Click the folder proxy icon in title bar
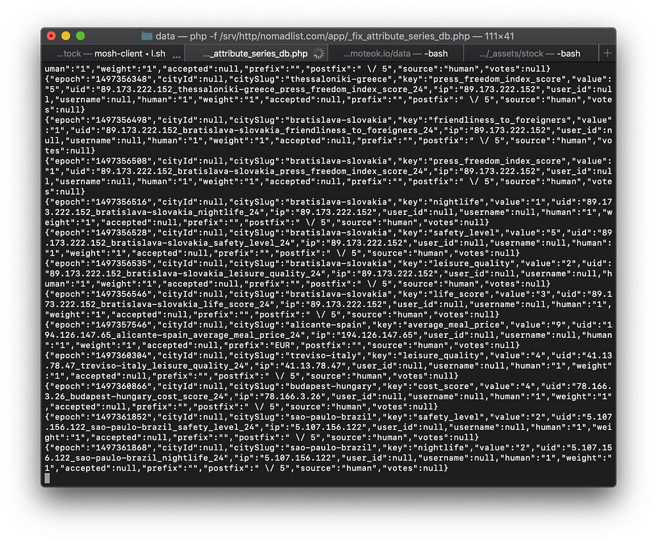The image size is (657, 541). pos(147,36)
